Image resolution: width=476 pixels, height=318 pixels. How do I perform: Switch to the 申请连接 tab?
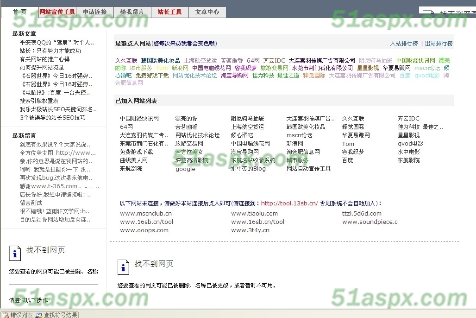(95, 12)
